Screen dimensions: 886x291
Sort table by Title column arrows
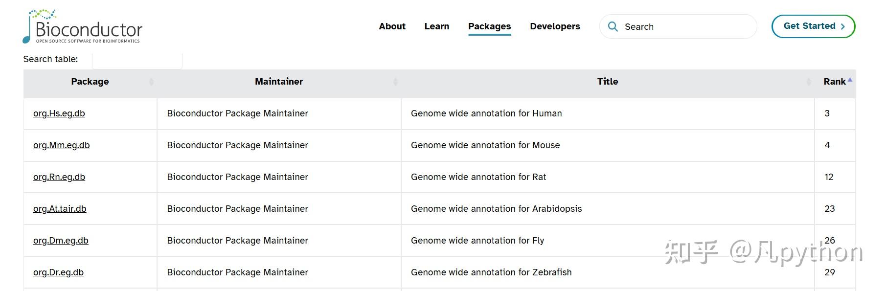[809, 82]
